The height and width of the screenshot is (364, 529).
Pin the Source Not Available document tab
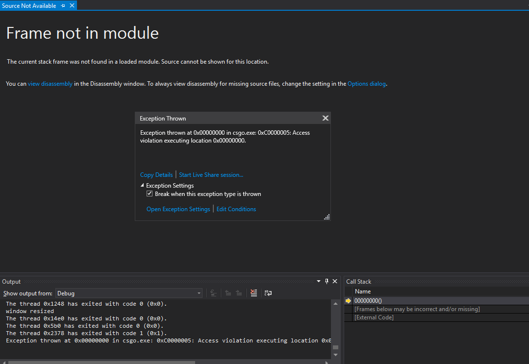63,5
